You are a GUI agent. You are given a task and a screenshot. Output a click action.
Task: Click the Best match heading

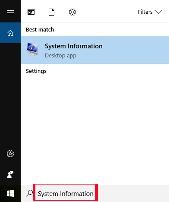coord(40,30)
